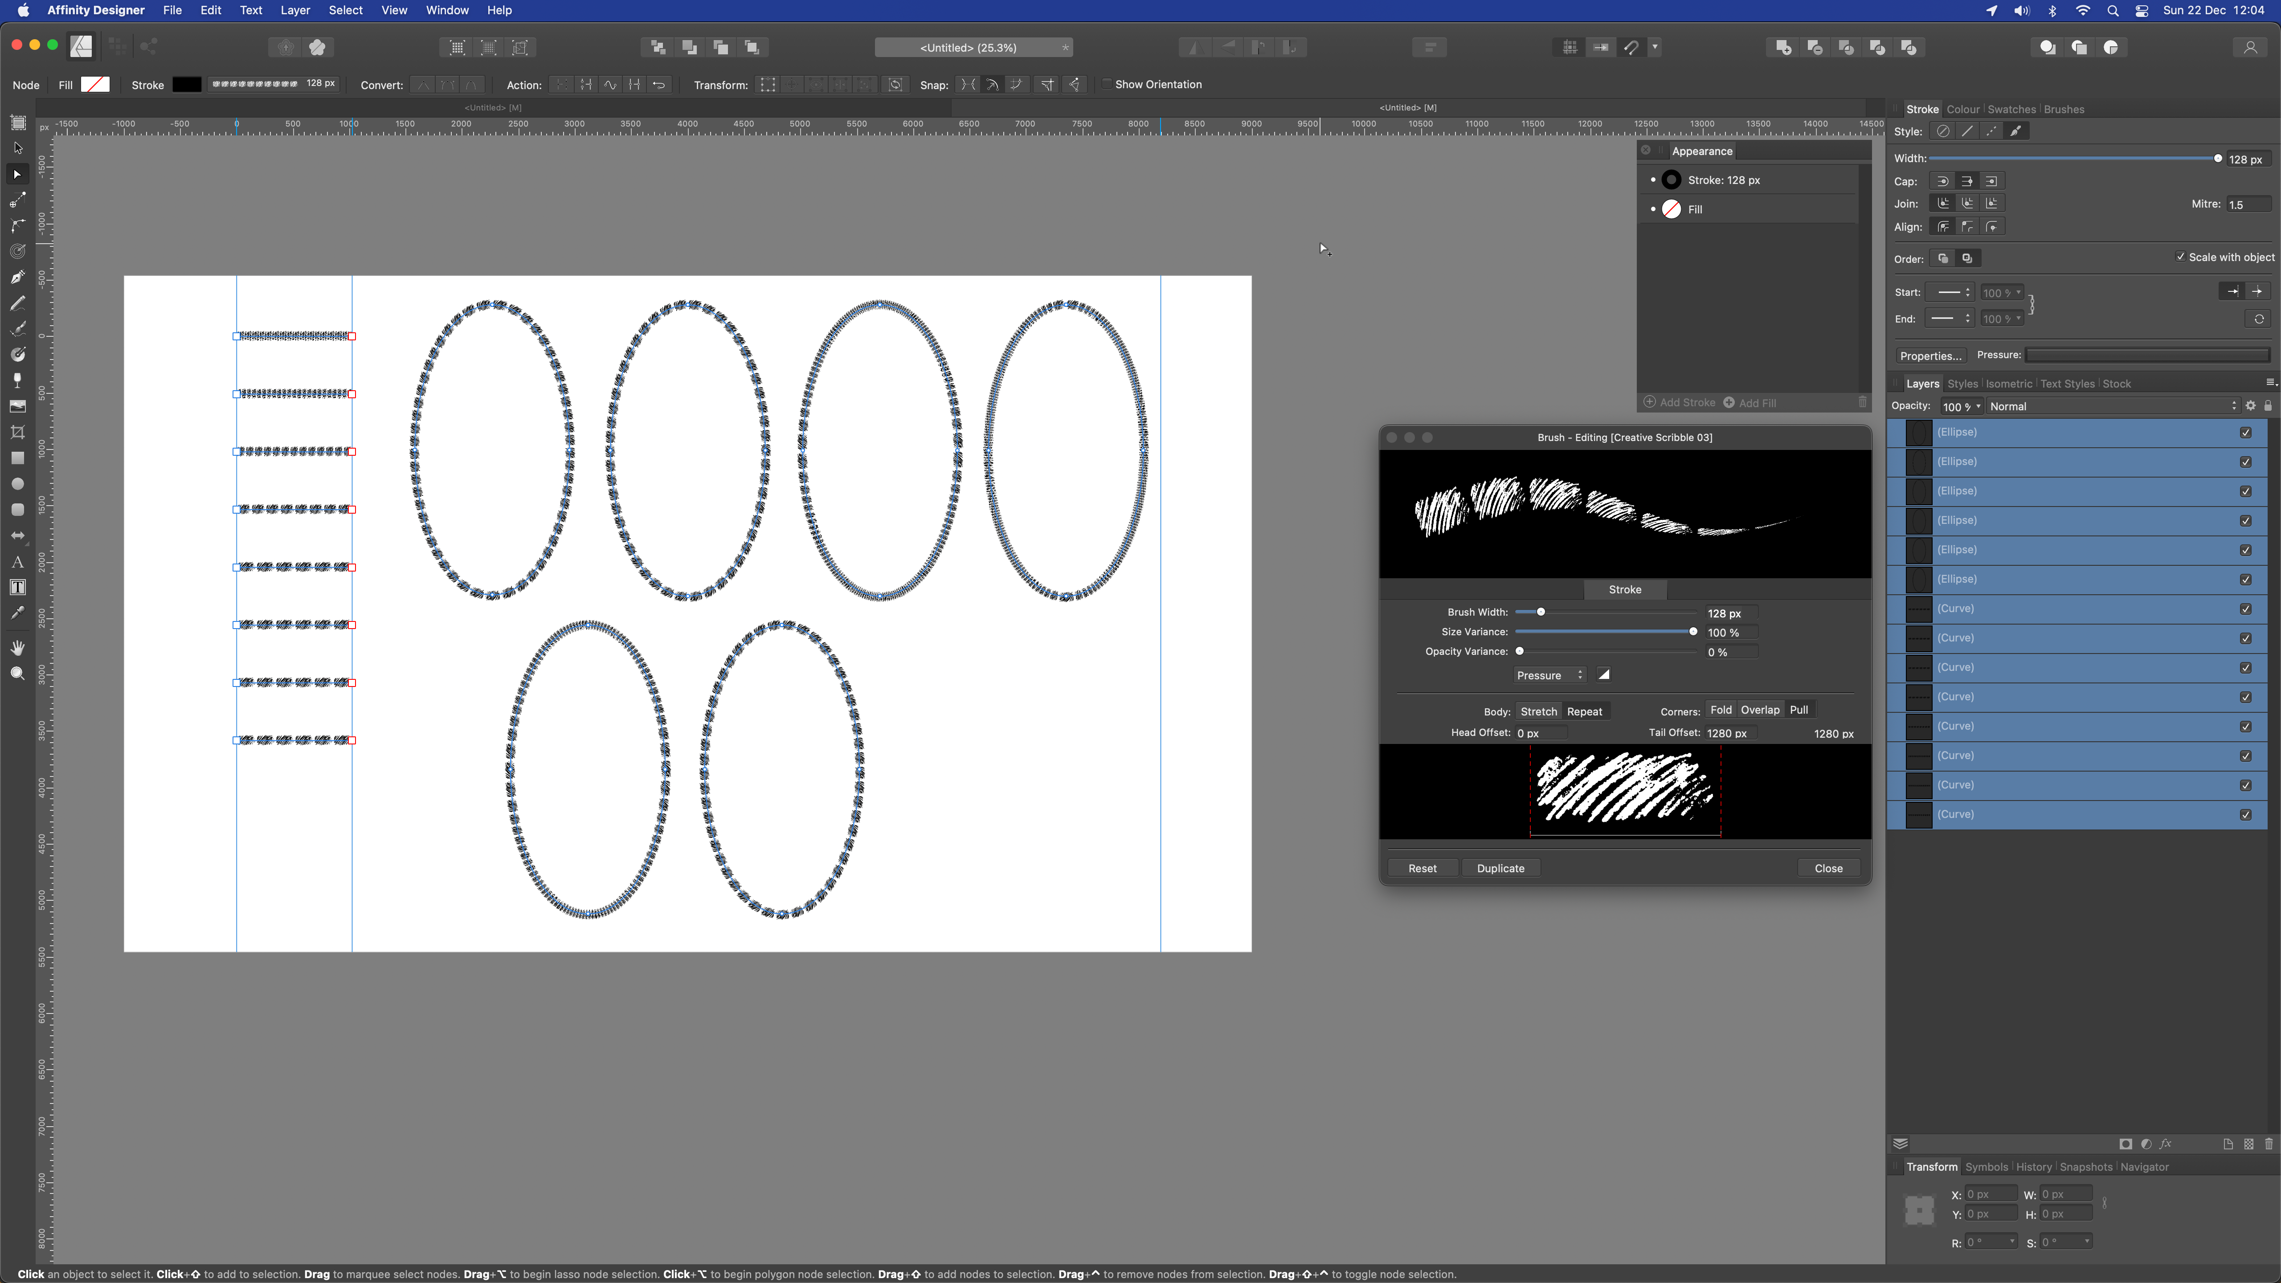Viewport: 2281px width, 1283px height.
Task: Choose the Dash Line stroke style
Action: (x=1991, y=131)
